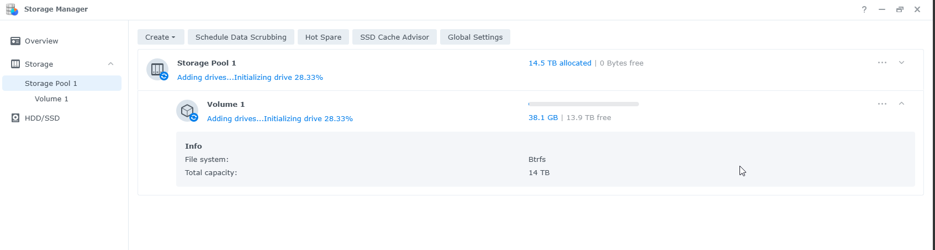The width and height of the screenshot is (935, 250).
Task: Click the Volume 1 cube icon
Action: pyautogui.click(x=187, y=111)
